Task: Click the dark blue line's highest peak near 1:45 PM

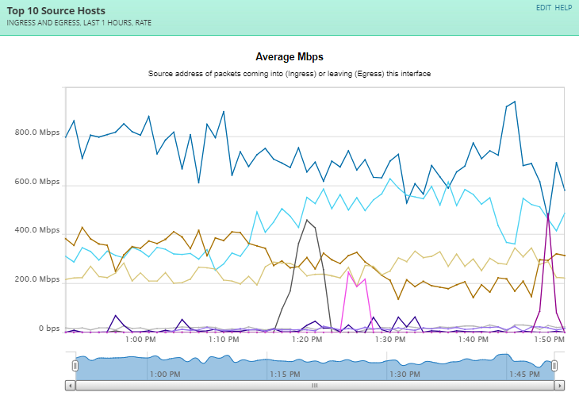Action: pos(515,102)
